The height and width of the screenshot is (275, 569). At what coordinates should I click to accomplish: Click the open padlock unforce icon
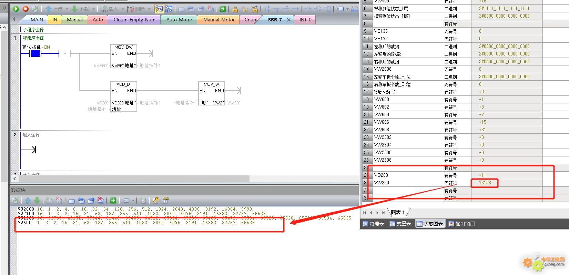point(245,9)
